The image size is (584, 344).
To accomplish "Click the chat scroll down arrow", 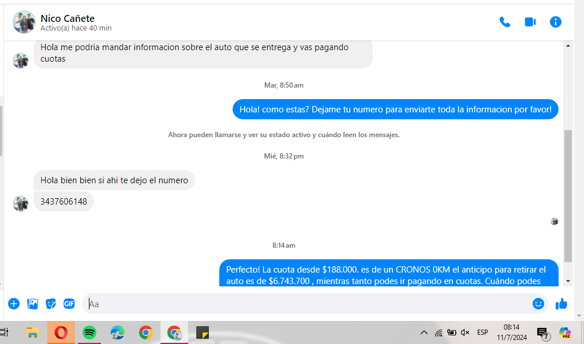I will click(568, 281).
